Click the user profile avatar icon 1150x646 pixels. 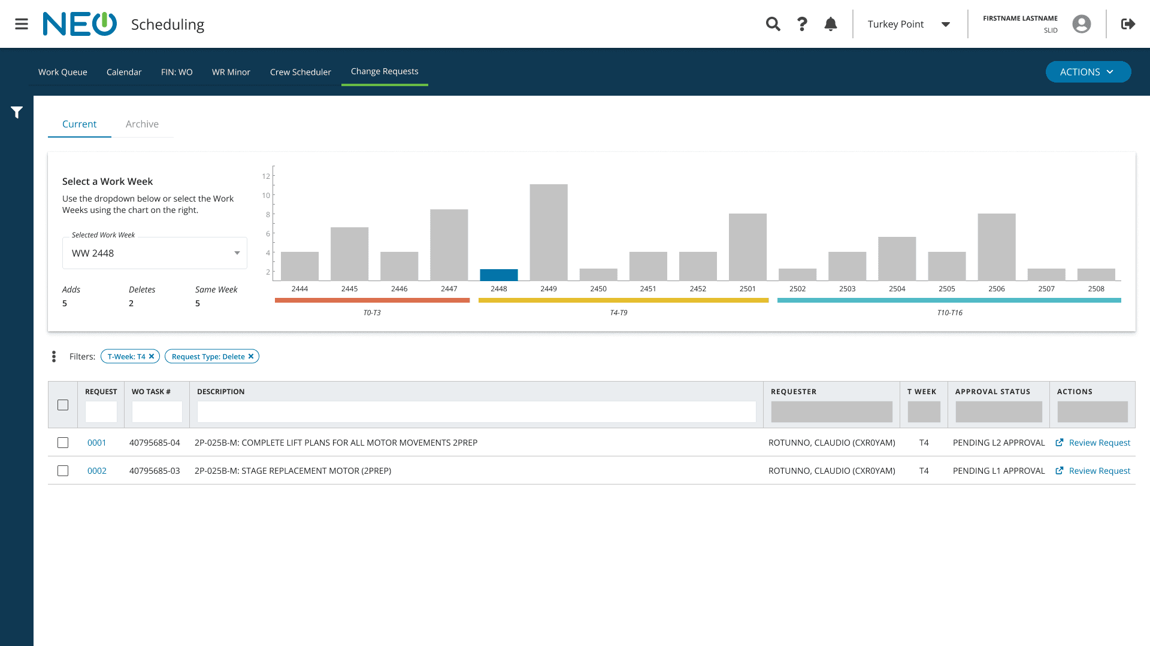tap(1081, 24)
